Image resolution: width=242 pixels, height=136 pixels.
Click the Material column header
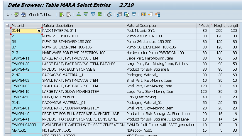26,26
